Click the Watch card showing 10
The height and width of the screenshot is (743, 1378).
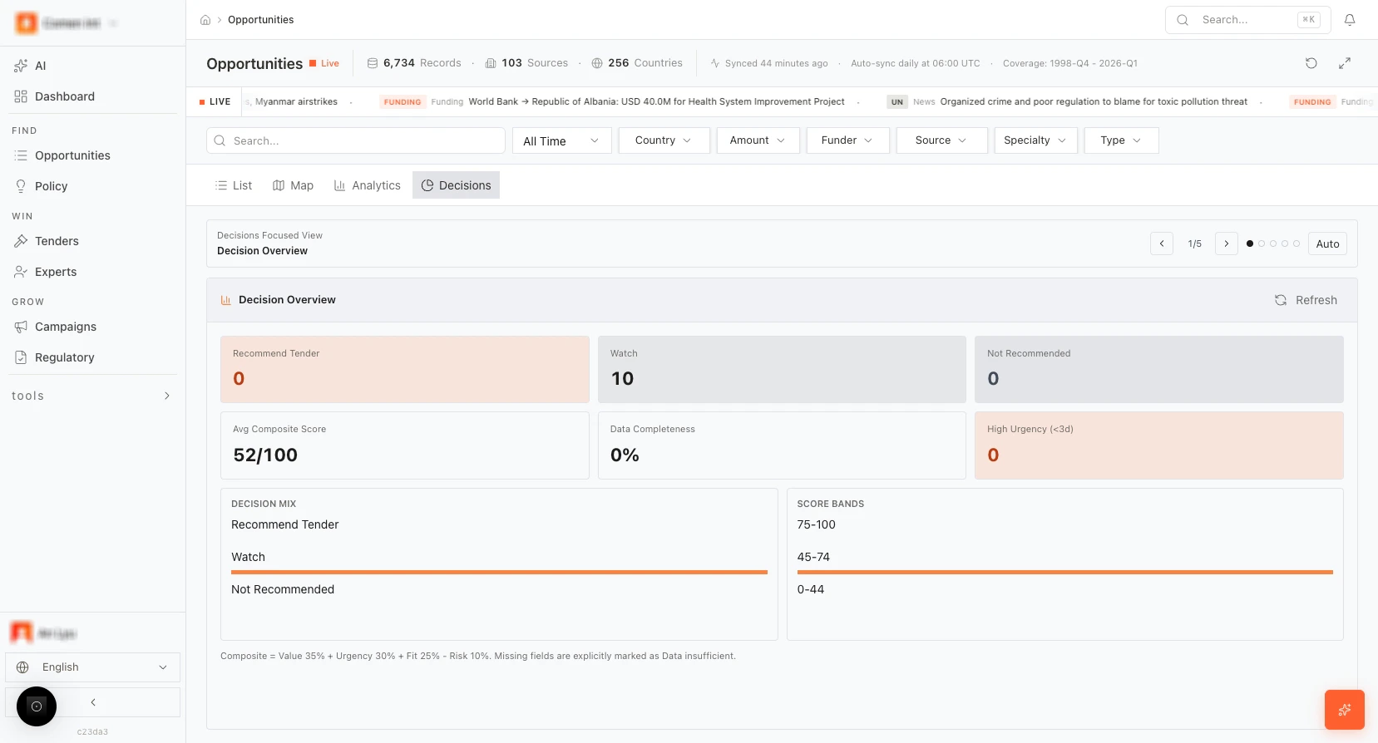[782, 370]
